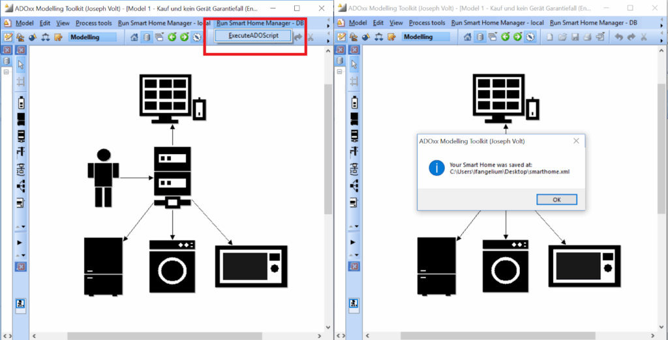Click the Evaluation scales icon in left window

coord(45,37)
